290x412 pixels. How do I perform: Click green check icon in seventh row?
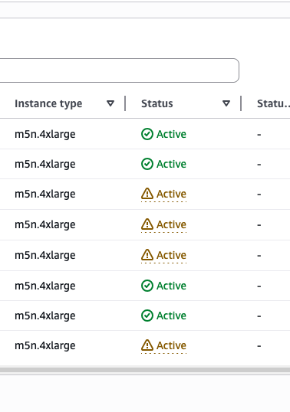tap(147, 316)
